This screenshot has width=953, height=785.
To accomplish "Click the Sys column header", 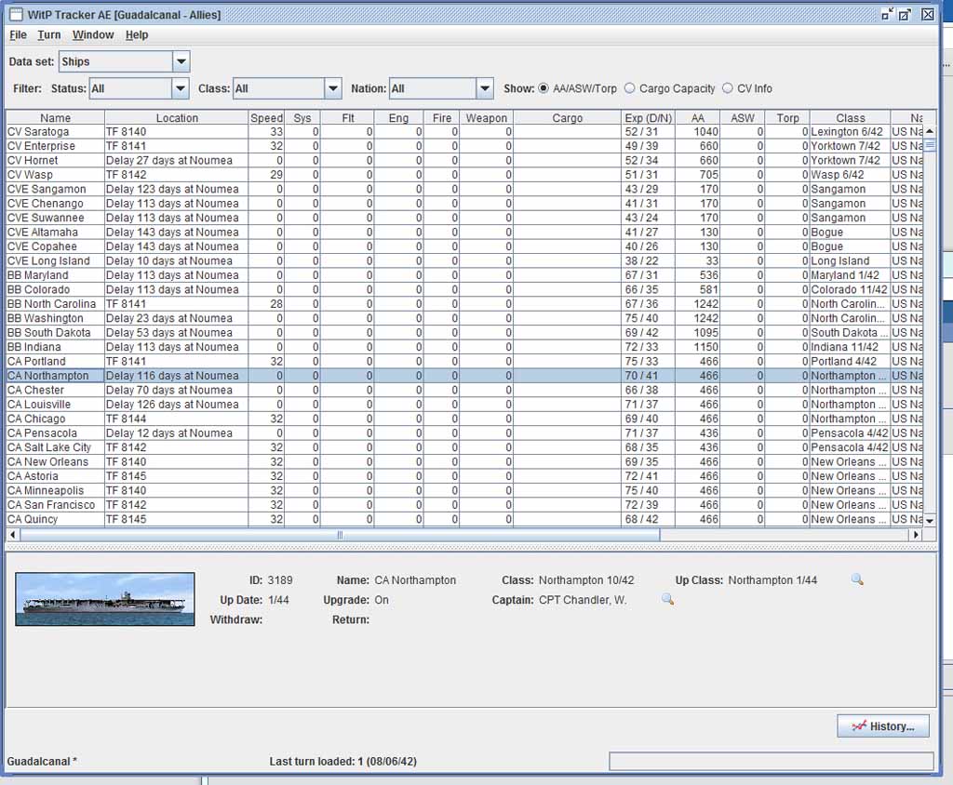I will (x=302, y=118).
